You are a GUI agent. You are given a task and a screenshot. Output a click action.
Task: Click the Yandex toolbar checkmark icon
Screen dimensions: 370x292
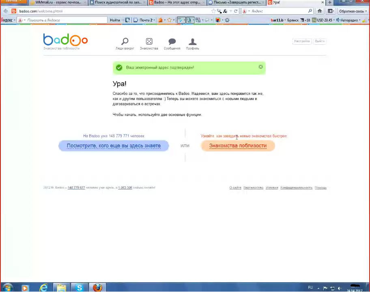point(181,20)
